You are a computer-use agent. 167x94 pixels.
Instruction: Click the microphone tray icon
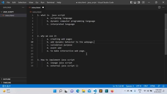[135, 91]
